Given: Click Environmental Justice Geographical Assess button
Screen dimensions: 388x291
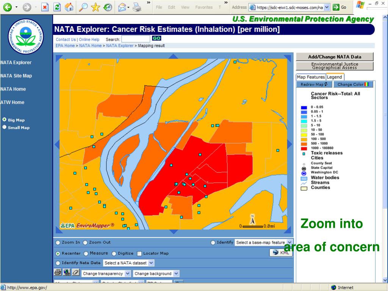Looking at the screenshot, I should [335, 66].
